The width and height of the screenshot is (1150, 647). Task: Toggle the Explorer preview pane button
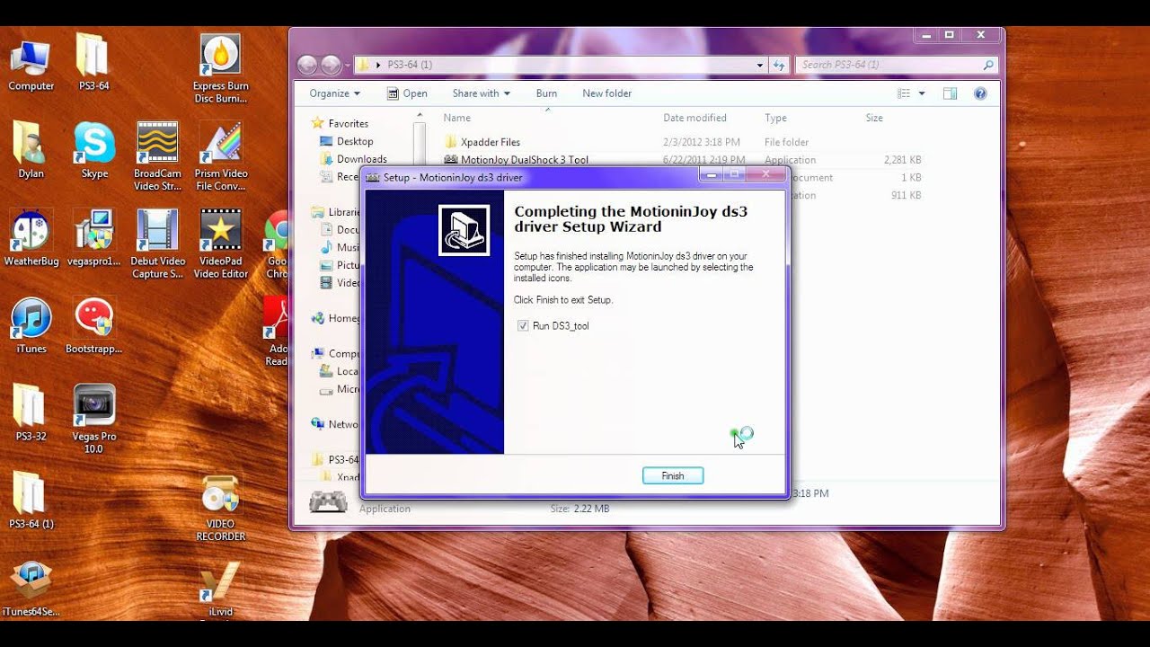950,93
